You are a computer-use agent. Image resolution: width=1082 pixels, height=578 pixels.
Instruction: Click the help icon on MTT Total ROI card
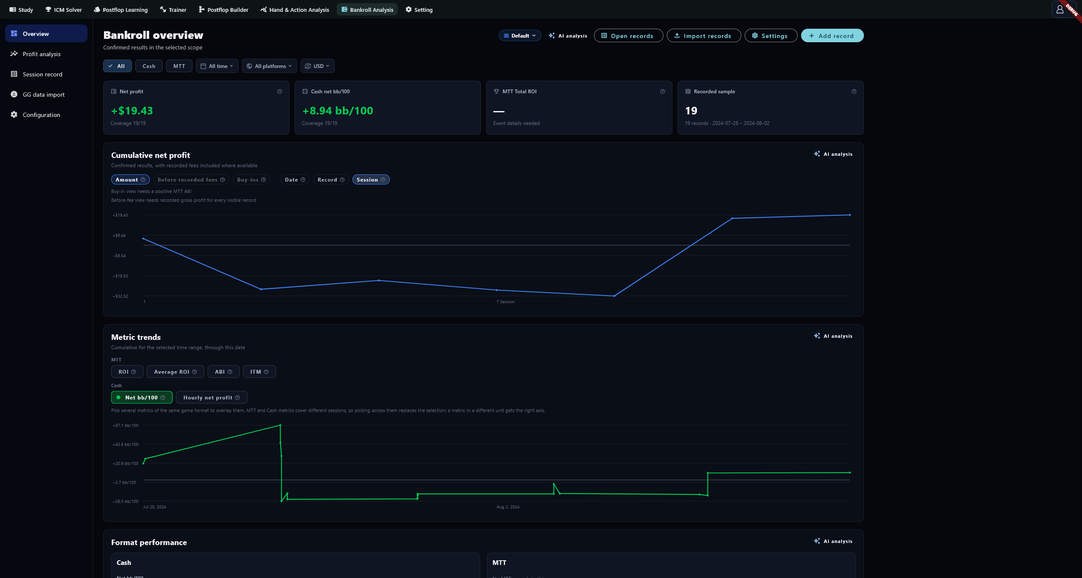click(662, 92)
